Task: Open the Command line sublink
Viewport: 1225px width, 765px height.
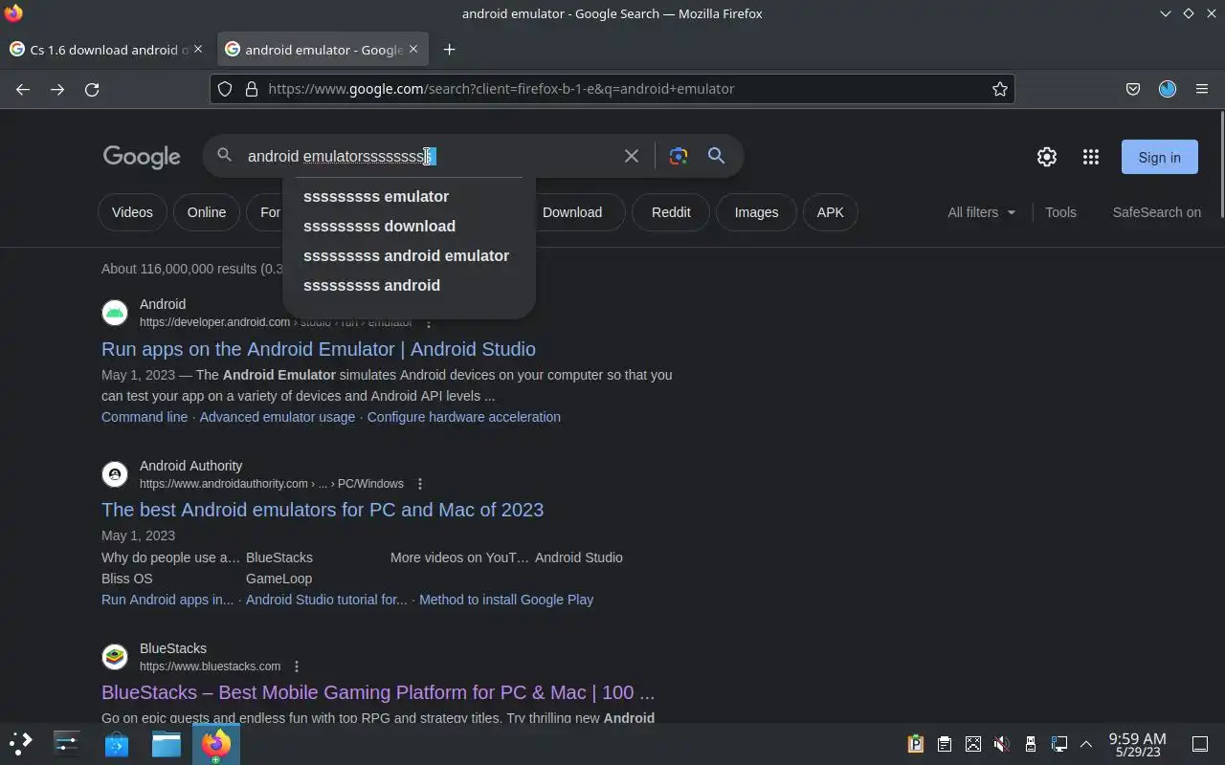Action: coord(145,417)
